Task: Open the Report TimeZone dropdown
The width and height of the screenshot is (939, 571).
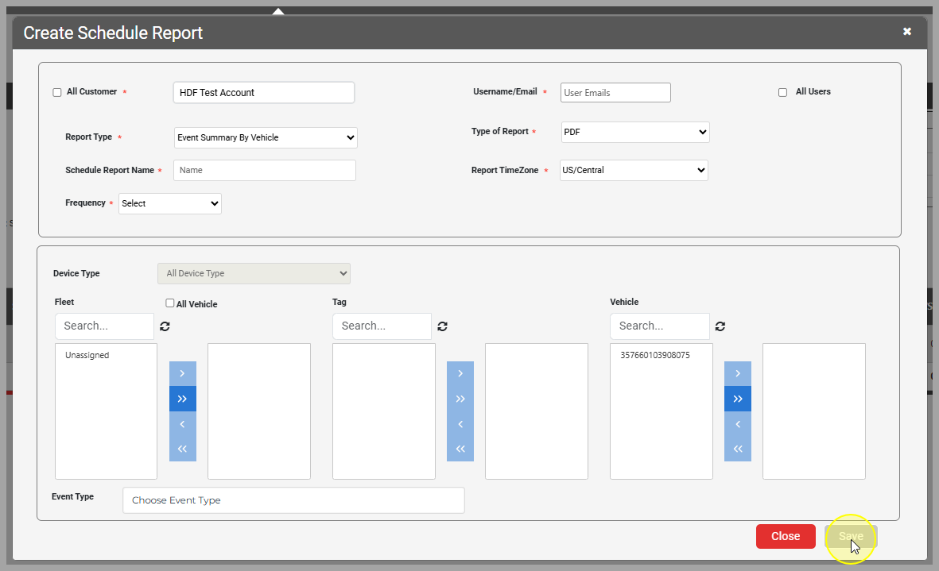Action: click(634, 170)
